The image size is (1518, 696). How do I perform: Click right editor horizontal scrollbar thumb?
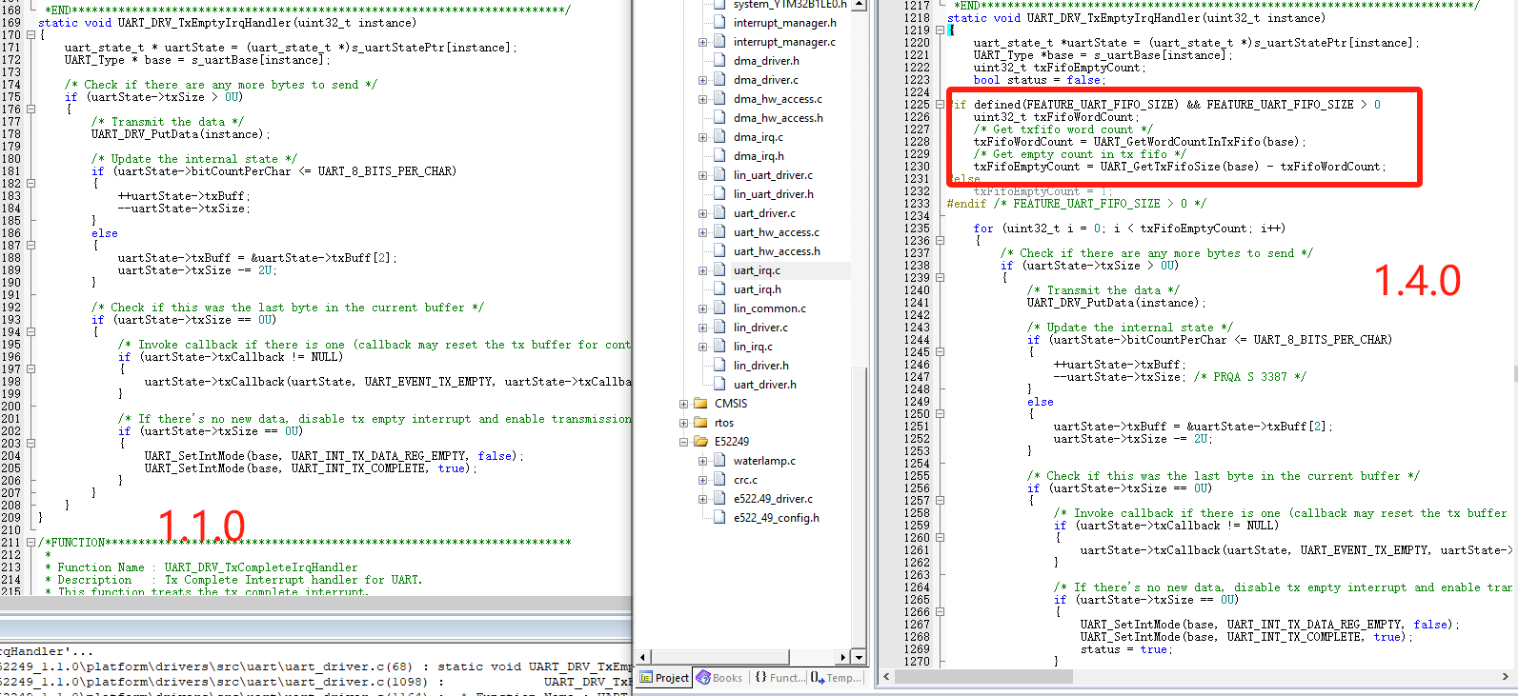983,677
